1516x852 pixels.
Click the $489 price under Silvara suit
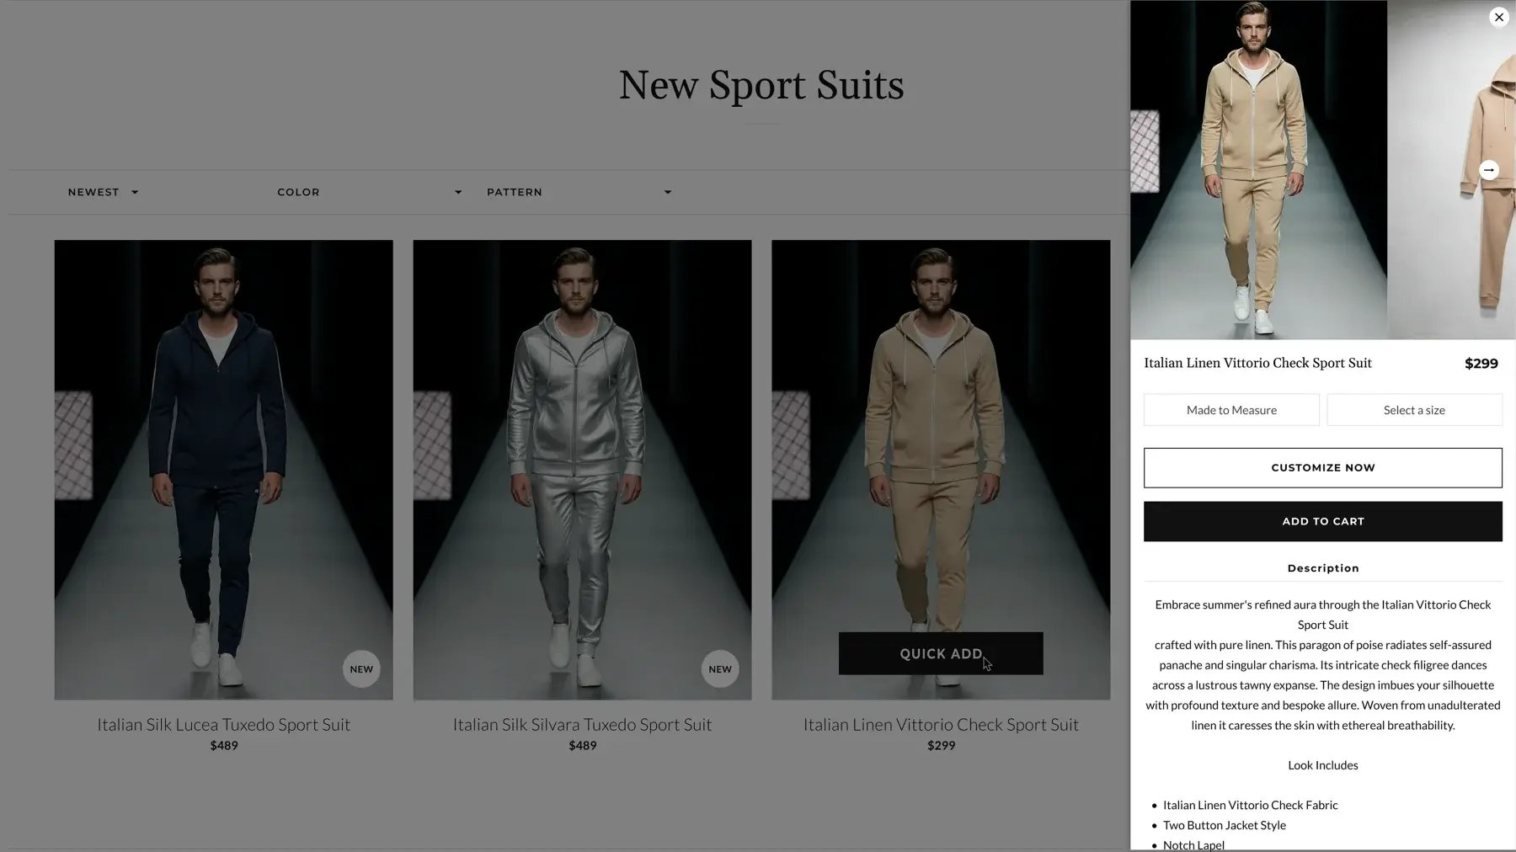coord(582,745)
